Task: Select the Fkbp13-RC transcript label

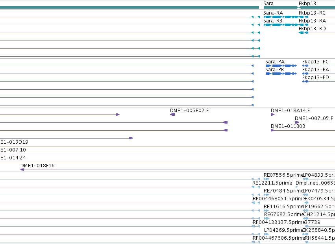Action: [312, 13]
